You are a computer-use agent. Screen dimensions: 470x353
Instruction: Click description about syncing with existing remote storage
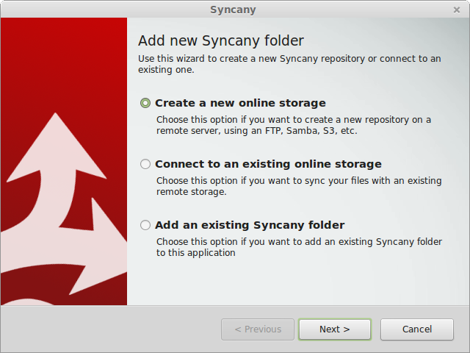pos(299,186)
